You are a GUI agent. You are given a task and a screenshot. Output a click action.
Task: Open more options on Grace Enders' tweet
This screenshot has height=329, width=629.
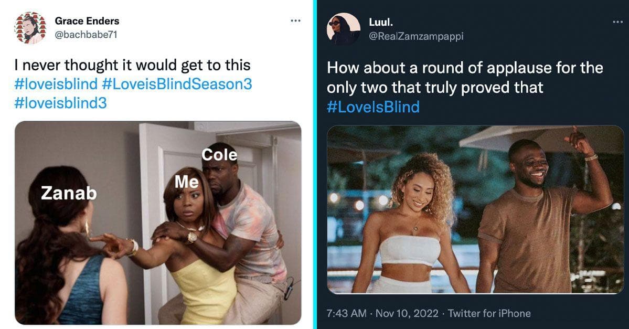point(296,20)
